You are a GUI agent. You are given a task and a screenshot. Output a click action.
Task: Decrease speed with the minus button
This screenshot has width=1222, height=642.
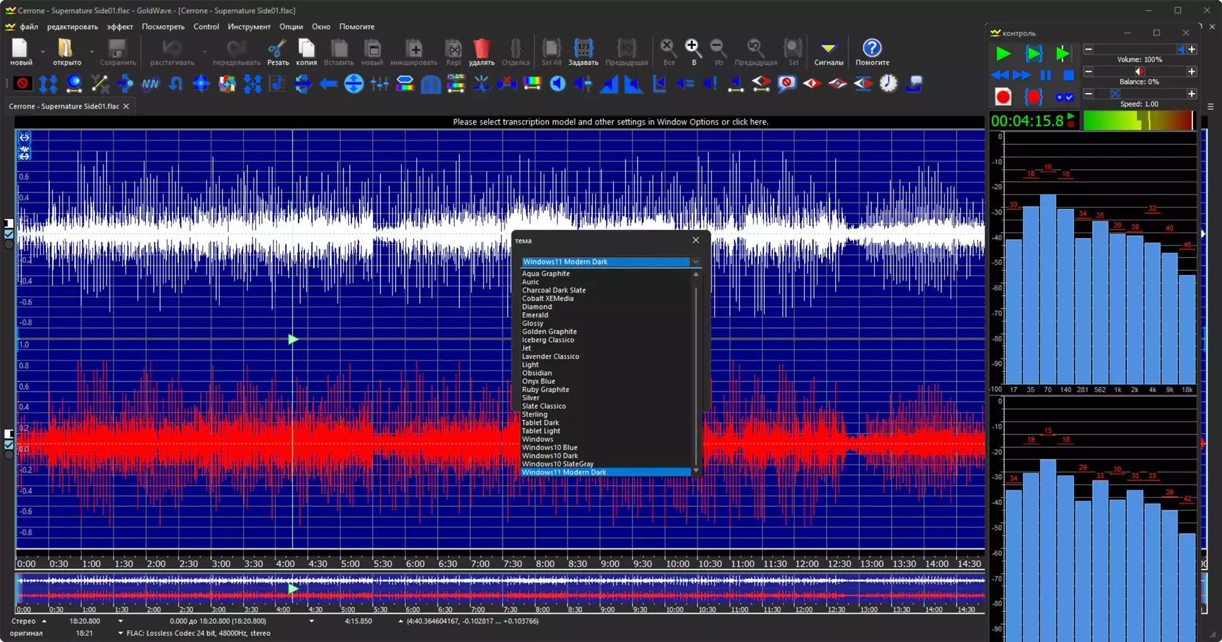click(x=1088, y=94)
